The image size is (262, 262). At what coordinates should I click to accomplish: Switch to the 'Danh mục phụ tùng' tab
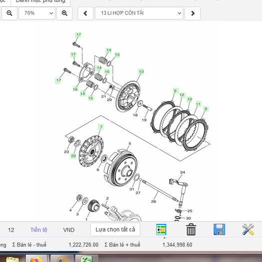coord(40,1)
